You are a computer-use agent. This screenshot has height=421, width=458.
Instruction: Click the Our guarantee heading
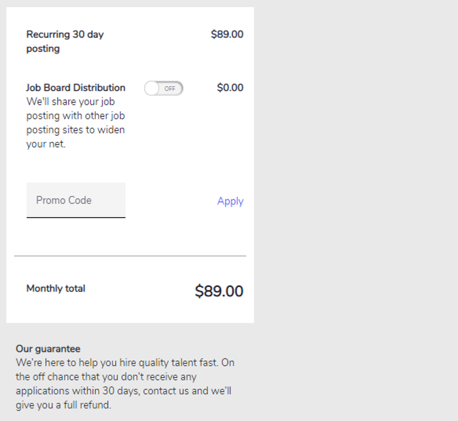pos(48,349)
